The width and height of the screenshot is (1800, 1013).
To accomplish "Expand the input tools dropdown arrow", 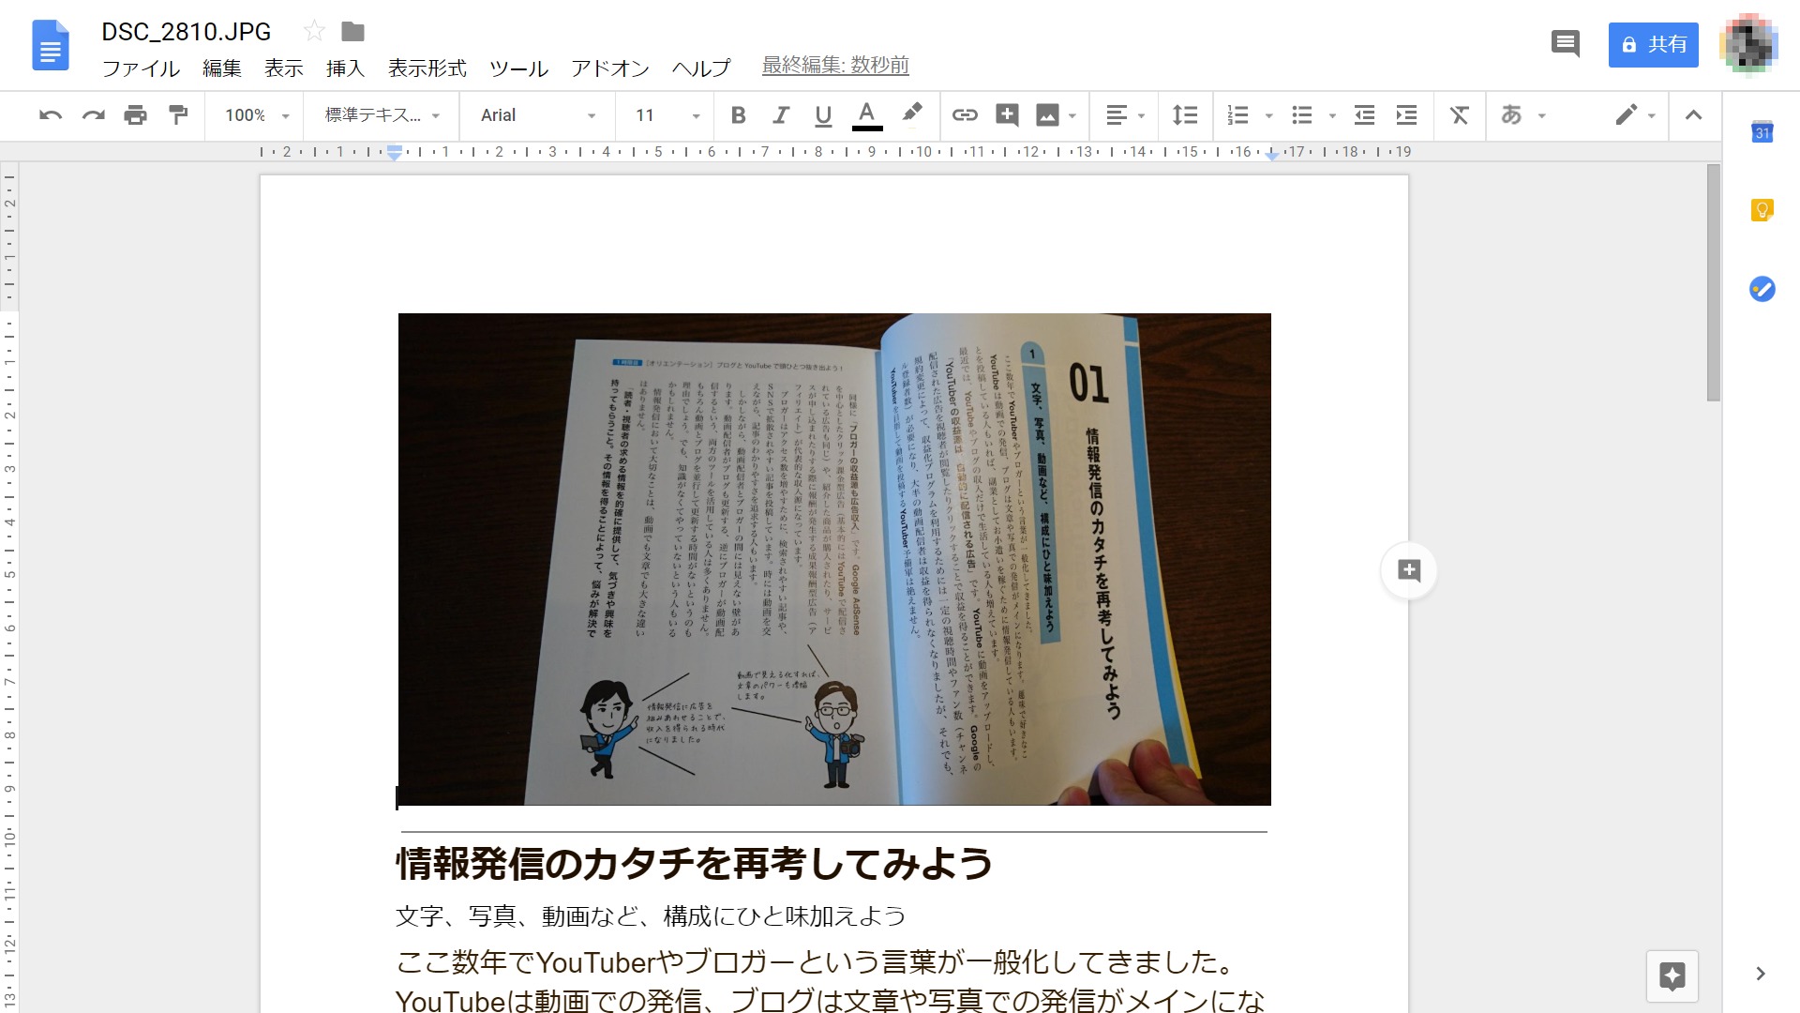I will click(1542, 115).
